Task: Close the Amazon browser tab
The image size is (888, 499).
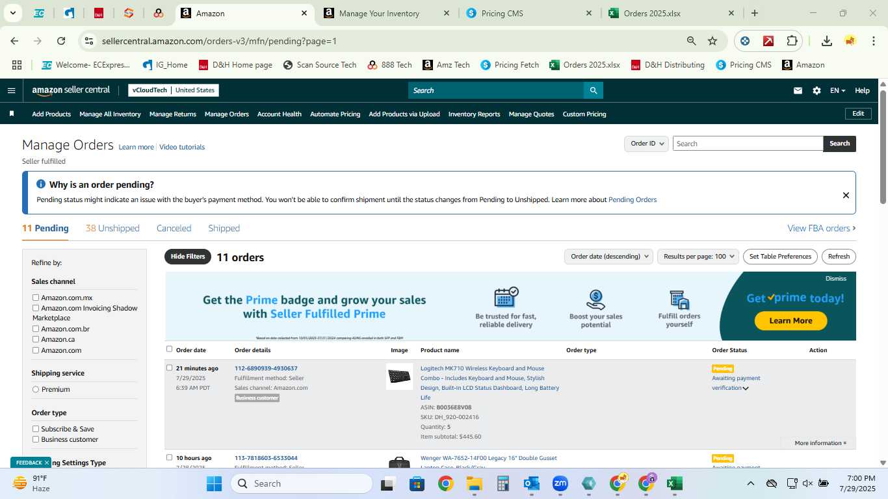Action: tap(304, 13)
